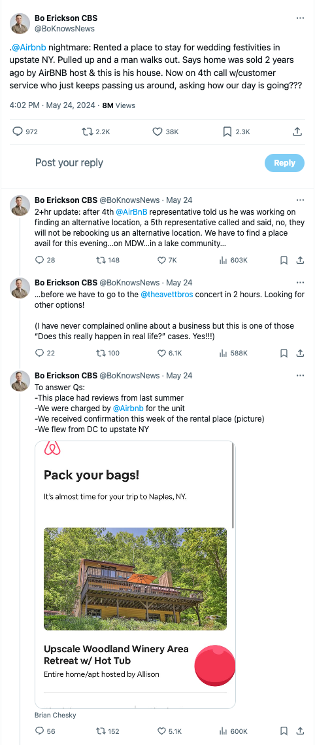The height and width of the screenshot is (745, 315).
Task: Open more options on main tweet
Action: 300,18
